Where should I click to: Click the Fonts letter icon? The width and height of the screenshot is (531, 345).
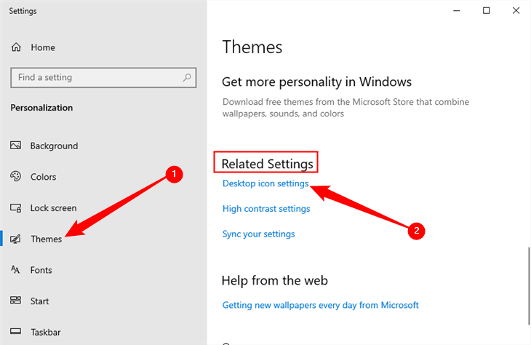tap(16, 270)
